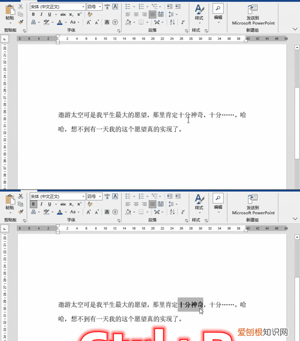The image size is (300, 341).
Task: Click Center alignment icon in upper window
Action: pos(136,15)
